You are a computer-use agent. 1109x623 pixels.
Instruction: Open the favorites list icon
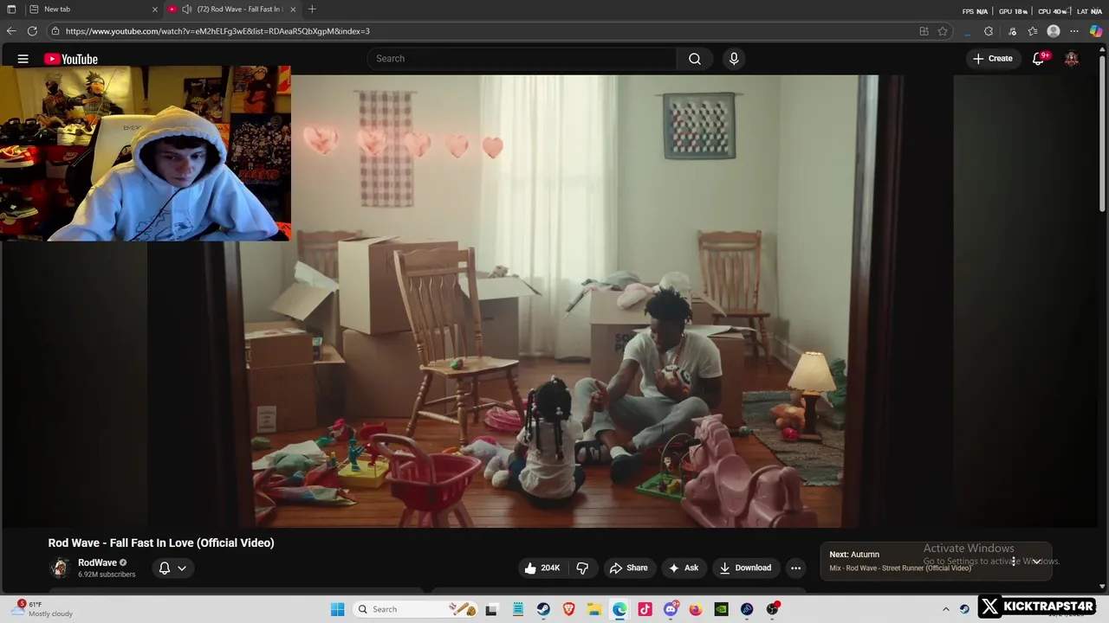(1033, 31)
